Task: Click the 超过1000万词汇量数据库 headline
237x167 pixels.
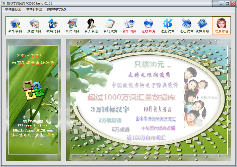Action: click(131, 97)
